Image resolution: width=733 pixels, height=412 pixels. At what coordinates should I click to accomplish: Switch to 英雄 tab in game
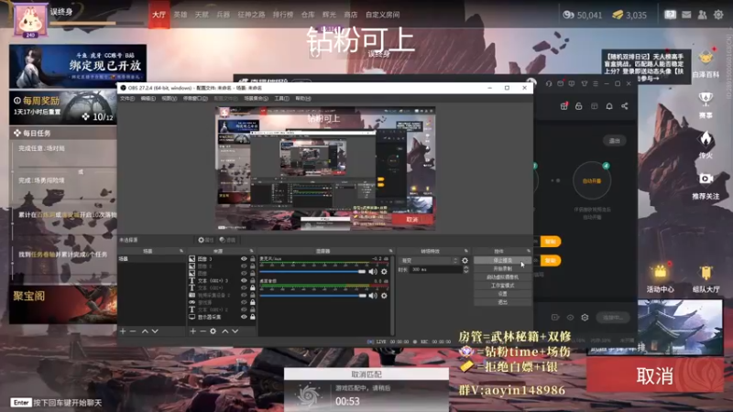181,15
